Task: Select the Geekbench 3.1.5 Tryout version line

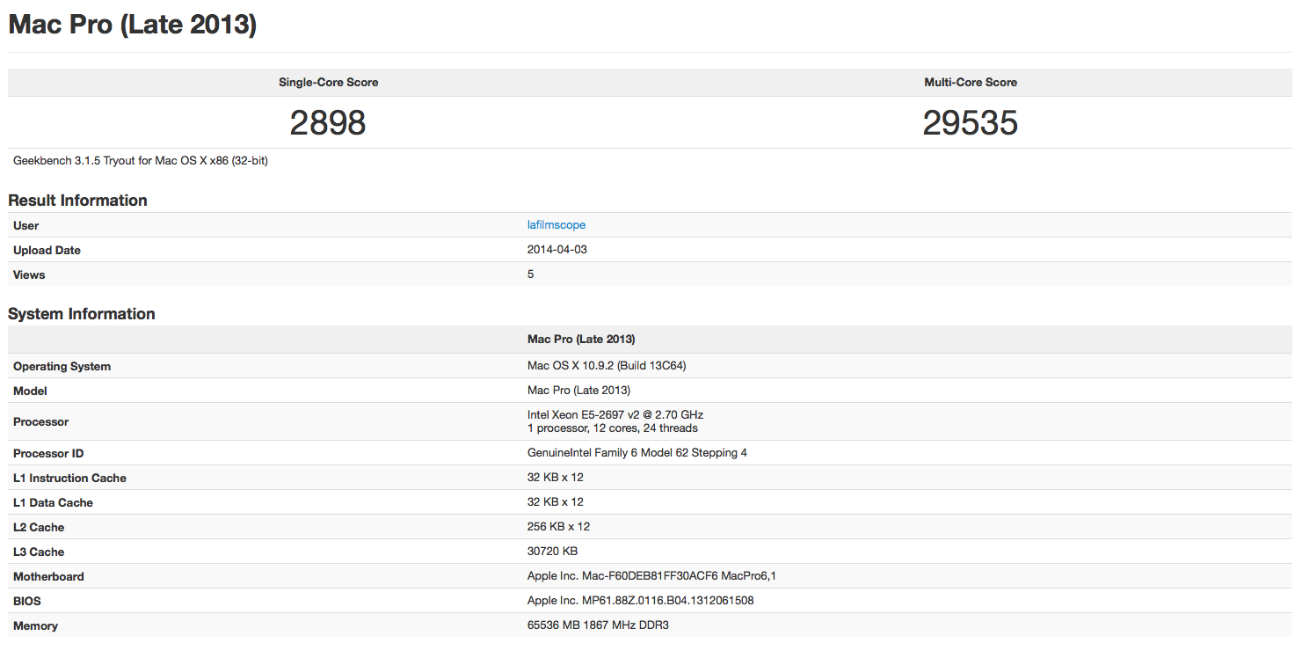Action: [x=141, y=162]
